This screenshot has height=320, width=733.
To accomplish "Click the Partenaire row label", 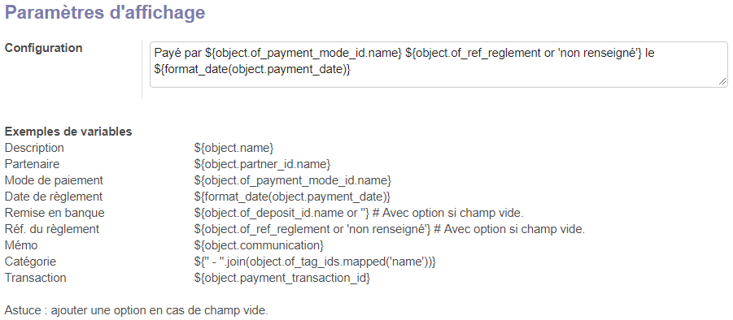I will [x=33, y=164].
